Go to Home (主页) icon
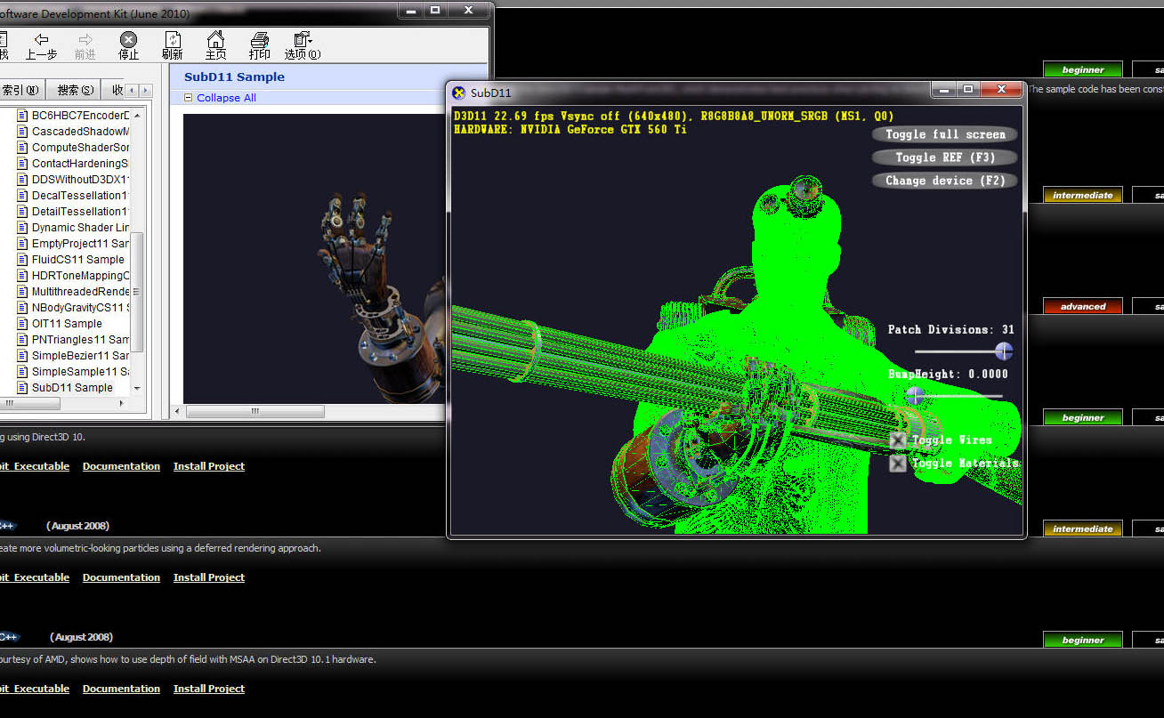Image resolution: width=1164 pixels, height=718 pixels. (215, 40)
